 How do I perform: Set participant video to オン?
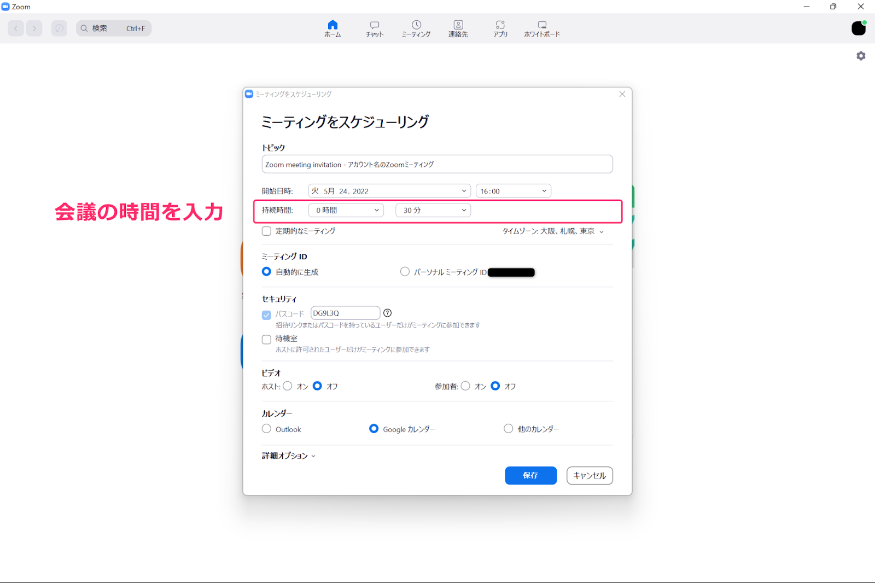pos(465,386)
